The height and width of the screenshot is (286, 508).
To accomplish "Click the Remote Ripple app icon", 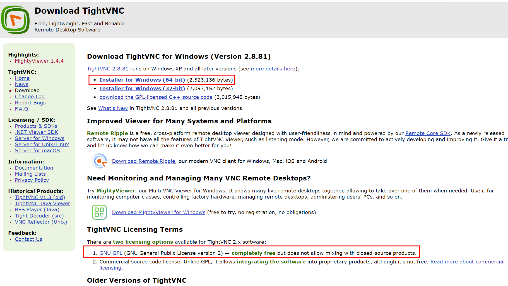I will point(100,161).
